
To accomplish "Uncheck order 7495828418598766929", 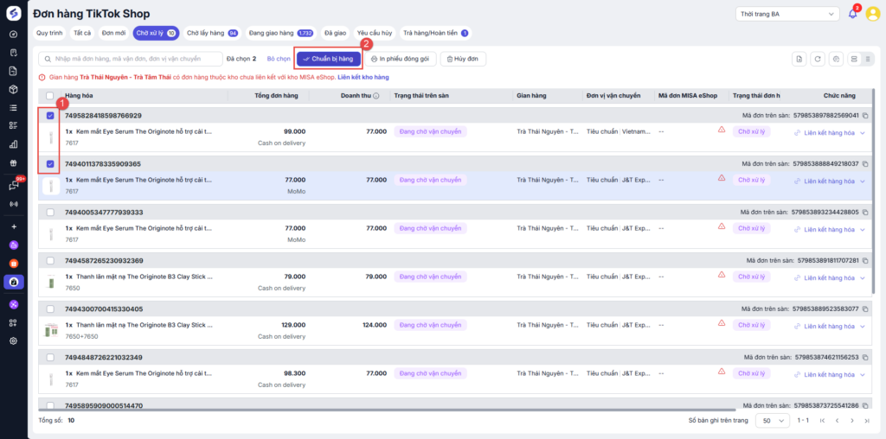I will (50, 115).
